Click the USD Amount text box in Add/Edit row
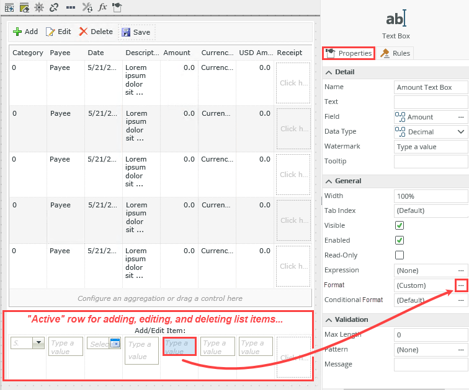Image resolution: width=469 pixels, height=390 pixels. (x=256, y=347)
